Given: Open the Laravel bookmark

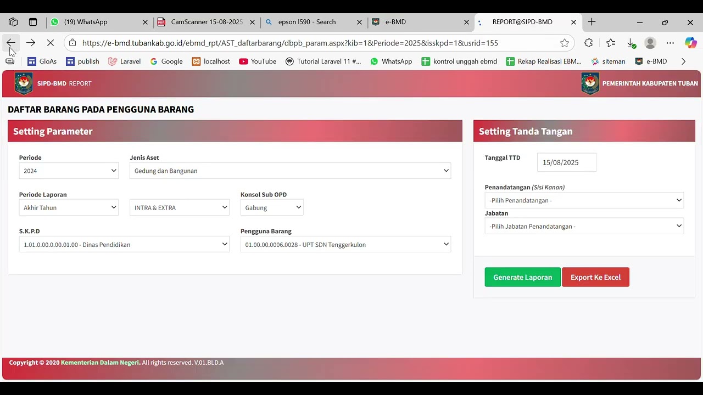Looking at the screenshot, I should click(125, 61).
